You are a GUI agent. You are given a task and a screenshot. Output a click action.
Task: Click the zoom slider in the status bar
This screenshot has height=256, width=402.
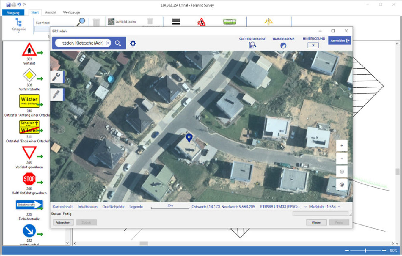(x=365, y=251)
